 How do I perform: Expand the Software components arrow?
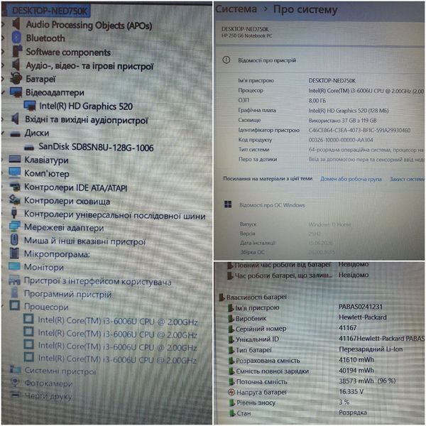pyautogui.click(x=4, y=51)
